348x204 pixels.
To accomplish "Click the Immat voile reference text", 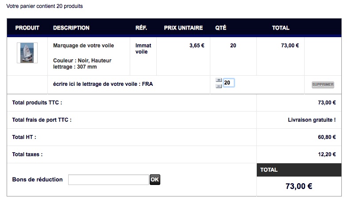I will [x=143, y=49].
